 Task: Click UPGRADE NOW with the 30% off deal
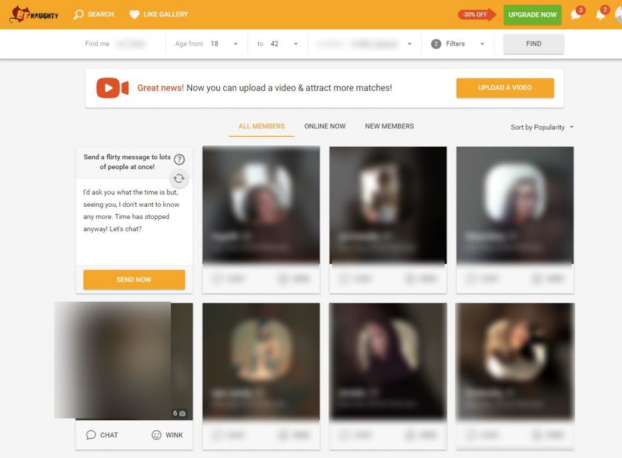pyautogui.click(x=532, y=14)
